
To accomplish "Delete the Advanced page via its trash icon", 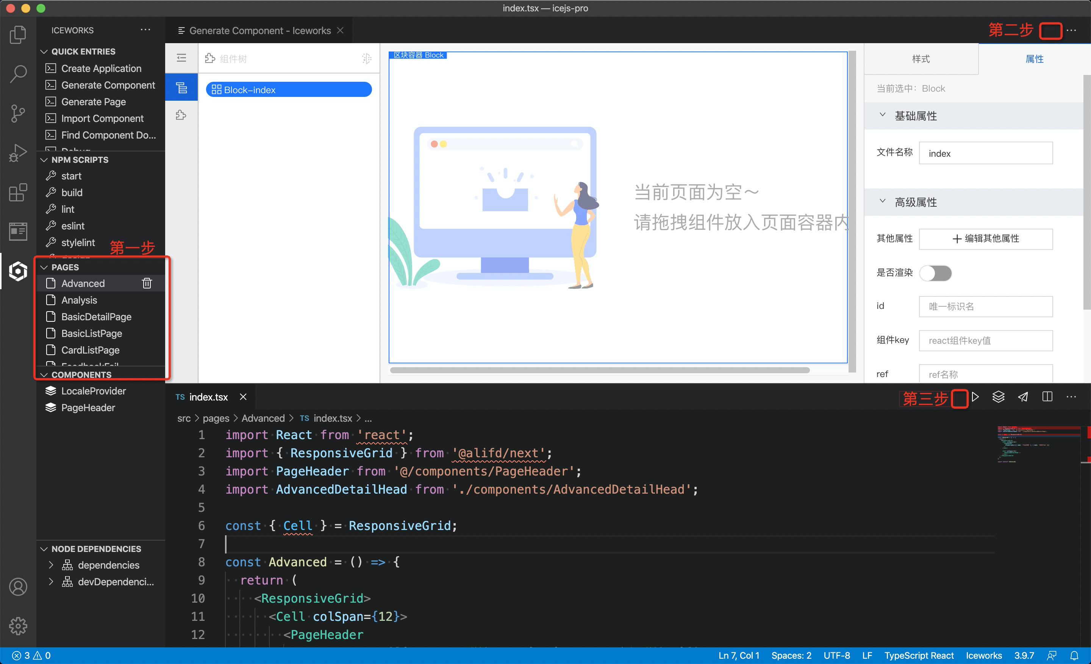I will pos(147,283).
